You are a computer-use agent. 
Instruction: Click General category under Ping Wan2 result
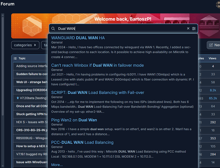tap(57, 125)
